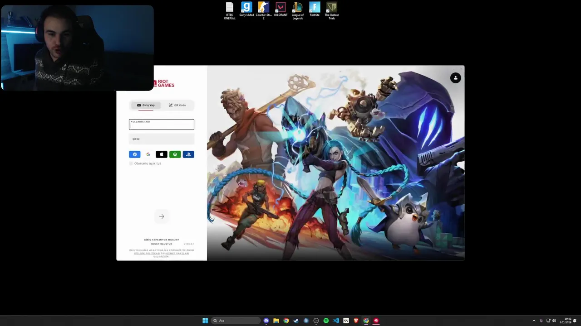Open Garry's Mod desktop shortcut
Image resolution: width=581 pixels, height=326 pixels.
[x=246, y=10]
